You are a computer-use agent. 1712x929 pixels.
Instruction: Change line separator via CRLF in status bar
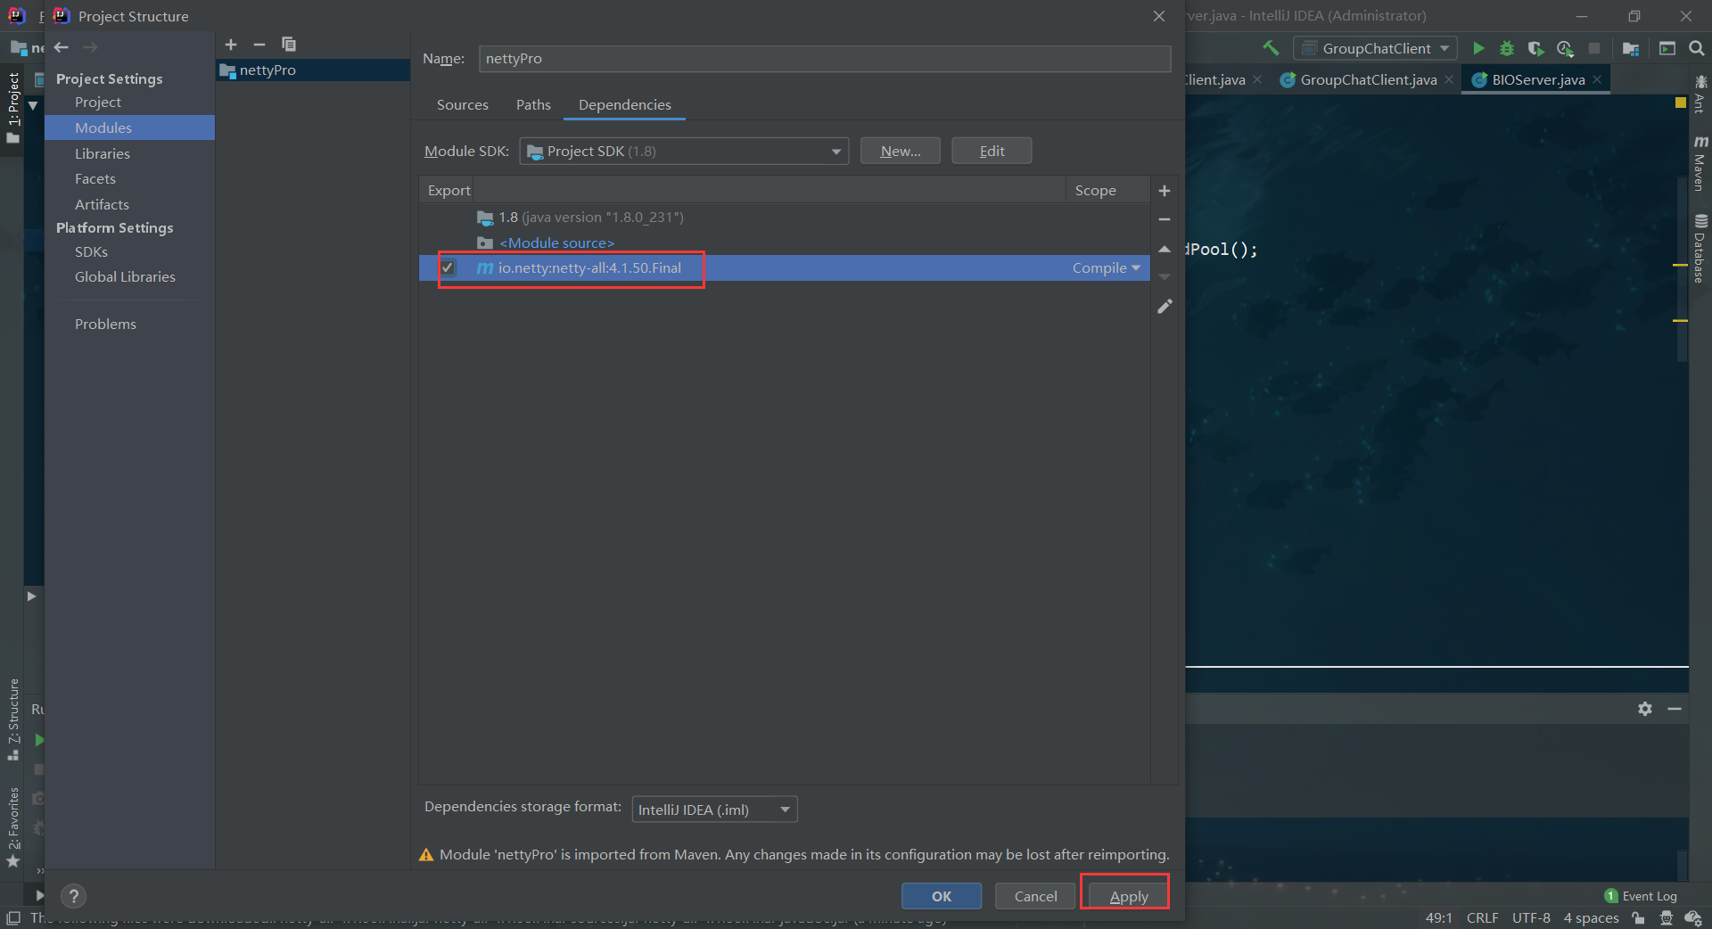point(1482,918)
